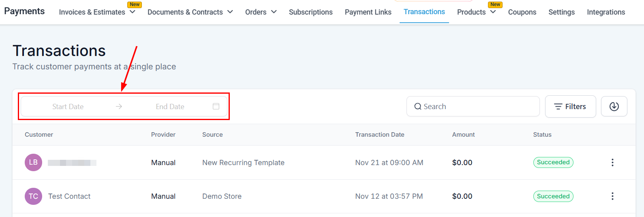The width and height of the screenshot is (644, 217).
Task: Click the calendar icon in date range
Action: (216, 106)
